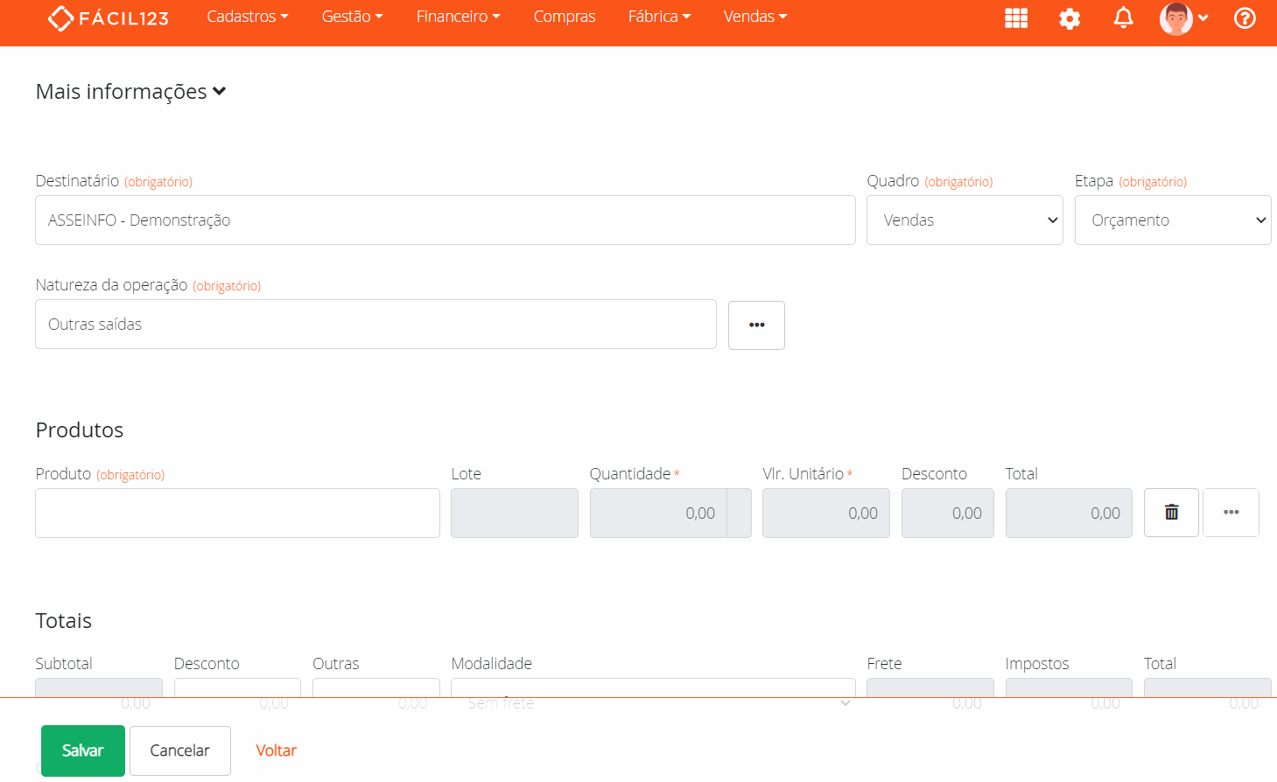Focus the Produto input field
Viewport: 1277px width, 782px height.
237,513
